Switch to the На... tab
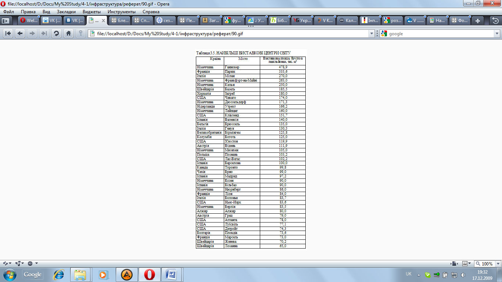The height and width of the screenshot is (282, 502). 438,21
